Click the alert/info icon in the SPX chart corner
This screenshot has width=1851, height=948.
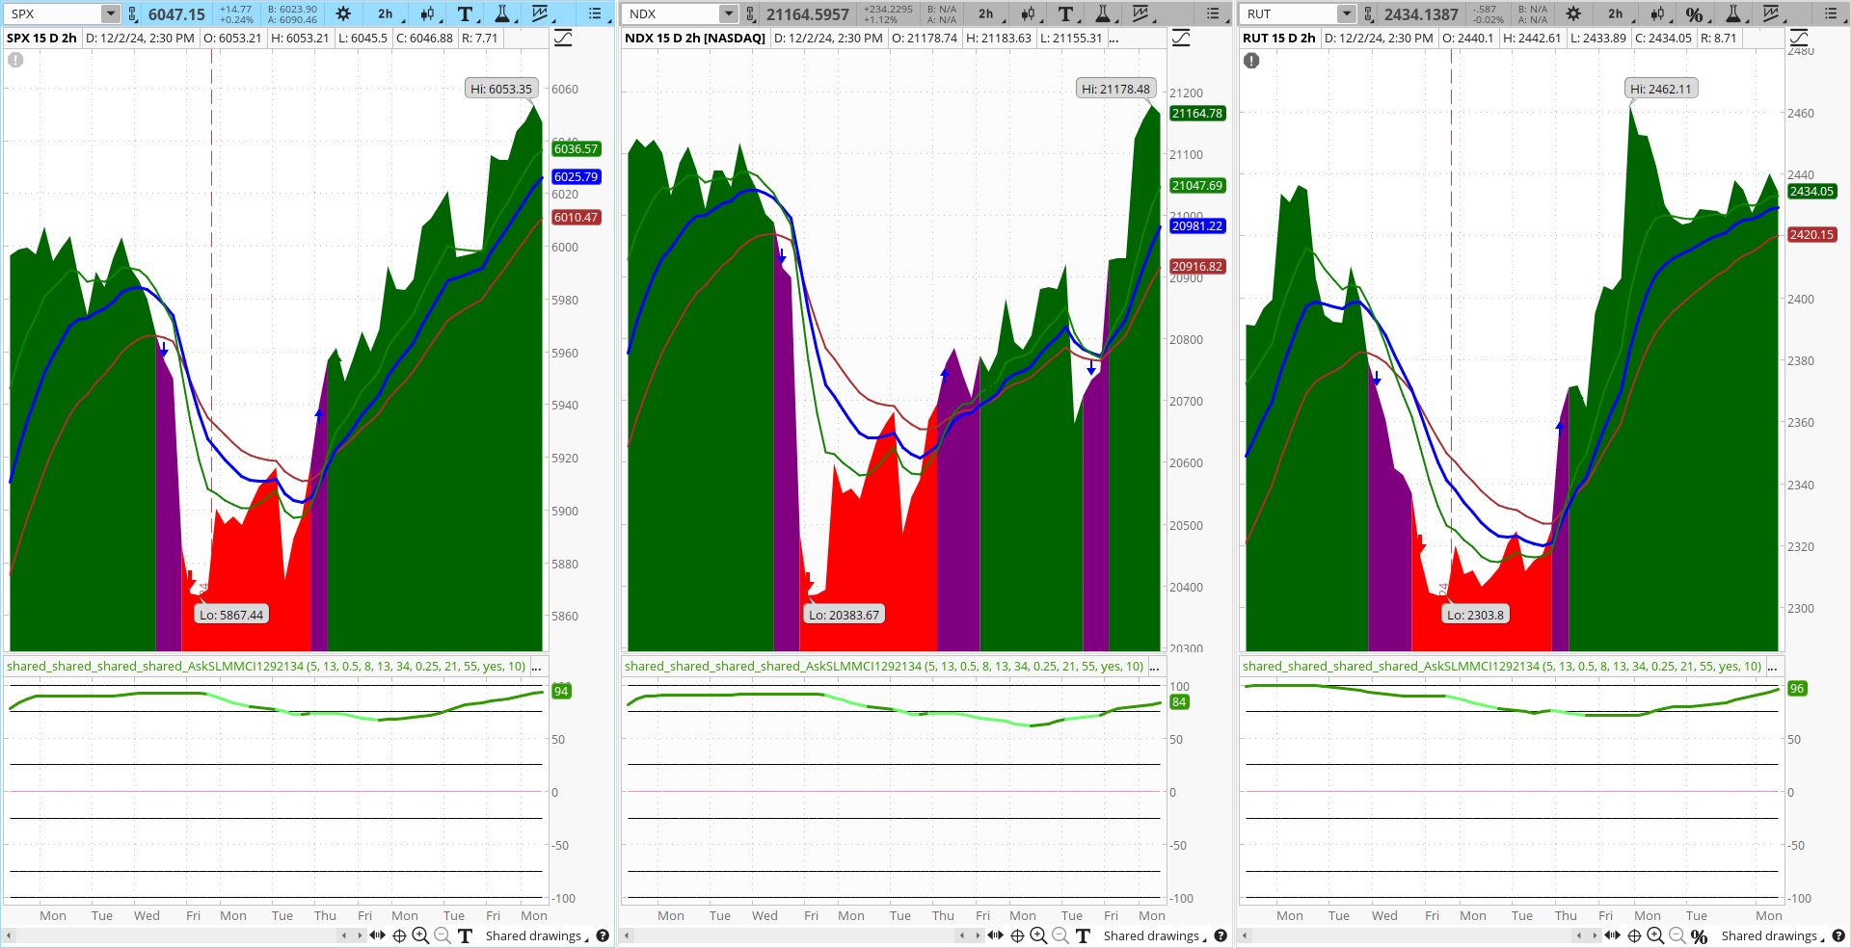coord(15,60)
